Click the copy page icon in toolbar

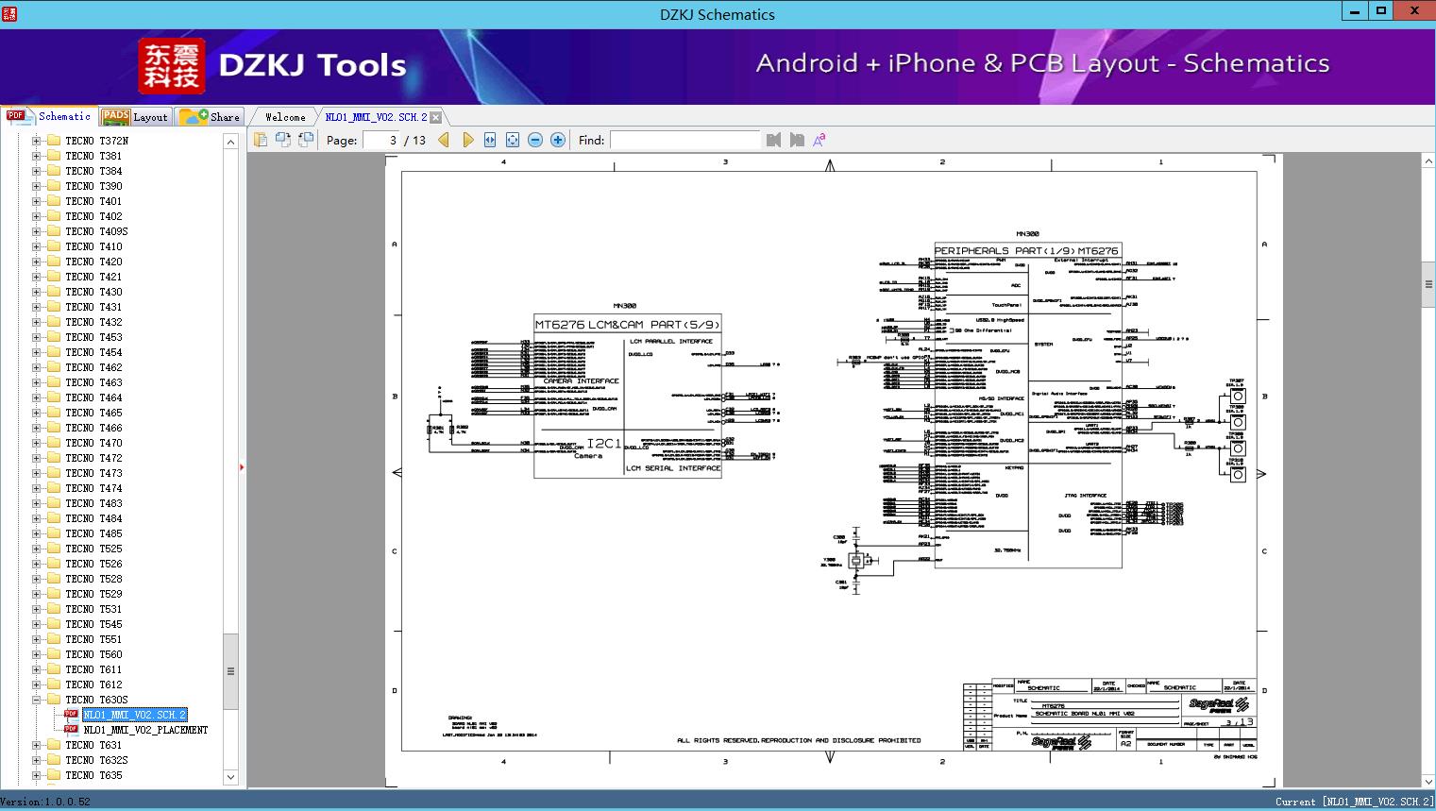[261, 140]
